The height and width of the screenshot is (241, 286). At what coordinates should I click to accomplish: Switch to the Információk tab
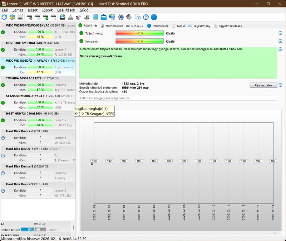tap(158, 26)
